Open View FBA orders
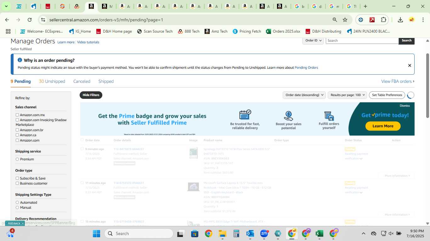Screen dimensions: 430x241 tap(398, 81)
